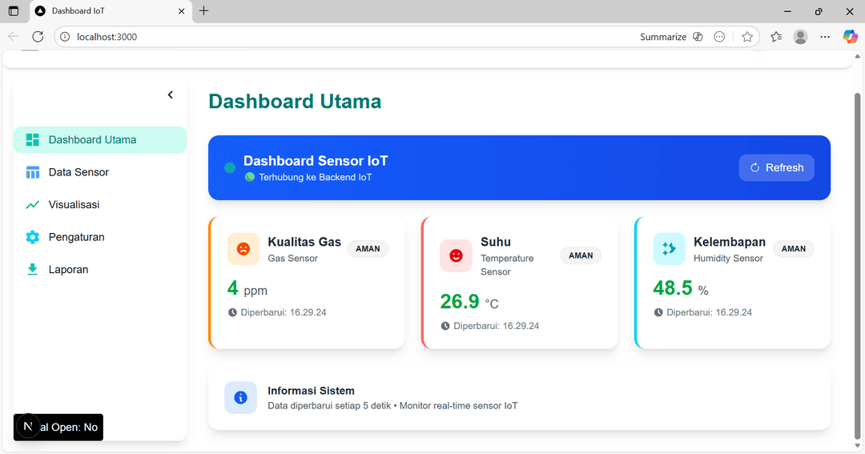This screenshot has height=454, width=865.
Task: Open the tab actions menu icon
Action: click(14, 11)
